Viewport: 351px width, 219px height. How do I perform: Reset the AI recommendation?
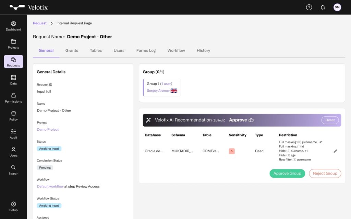pos(330,120)
